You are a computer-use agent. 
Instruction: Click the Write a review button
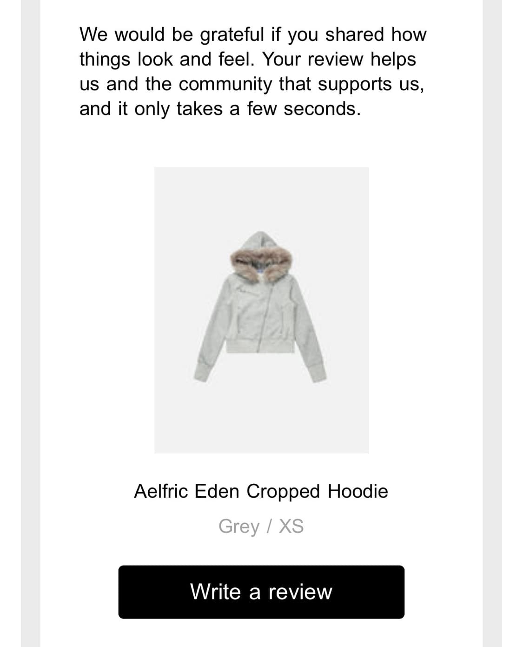click(261, 592)
